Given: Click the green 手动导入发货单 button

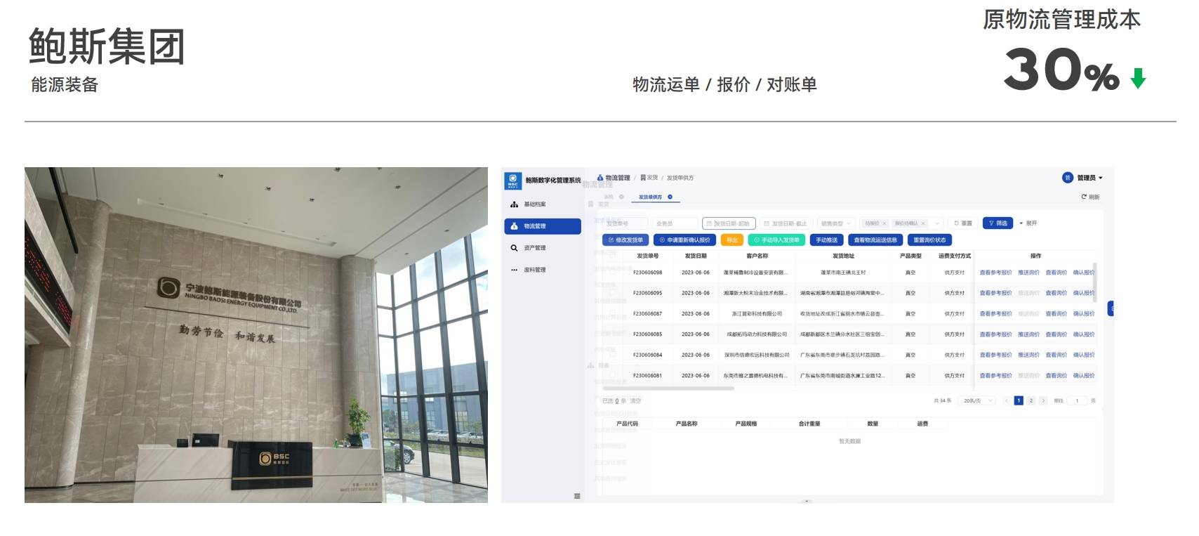Looking at the screenshot, I should 776,240.
